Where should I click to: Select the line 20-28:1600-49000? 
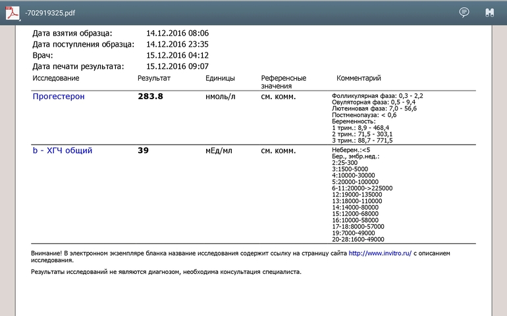pyautogui.click(x=358, y=240)
